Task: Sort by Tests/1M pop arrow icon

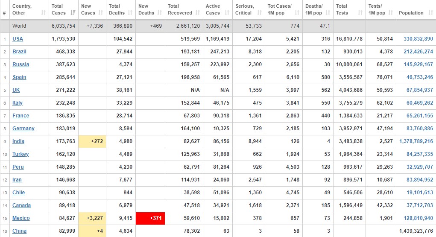Action: [x=391, y=13]
